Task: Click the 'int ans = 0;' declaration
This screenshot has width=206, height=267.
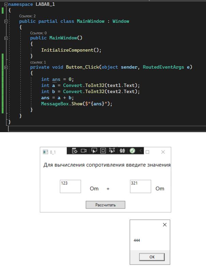Action: click(57, 79)
